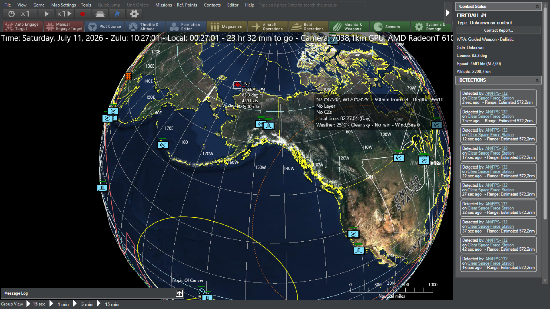Click the x1 single-step play button
This screenshot has height=309, width=550.
[65, 14]
